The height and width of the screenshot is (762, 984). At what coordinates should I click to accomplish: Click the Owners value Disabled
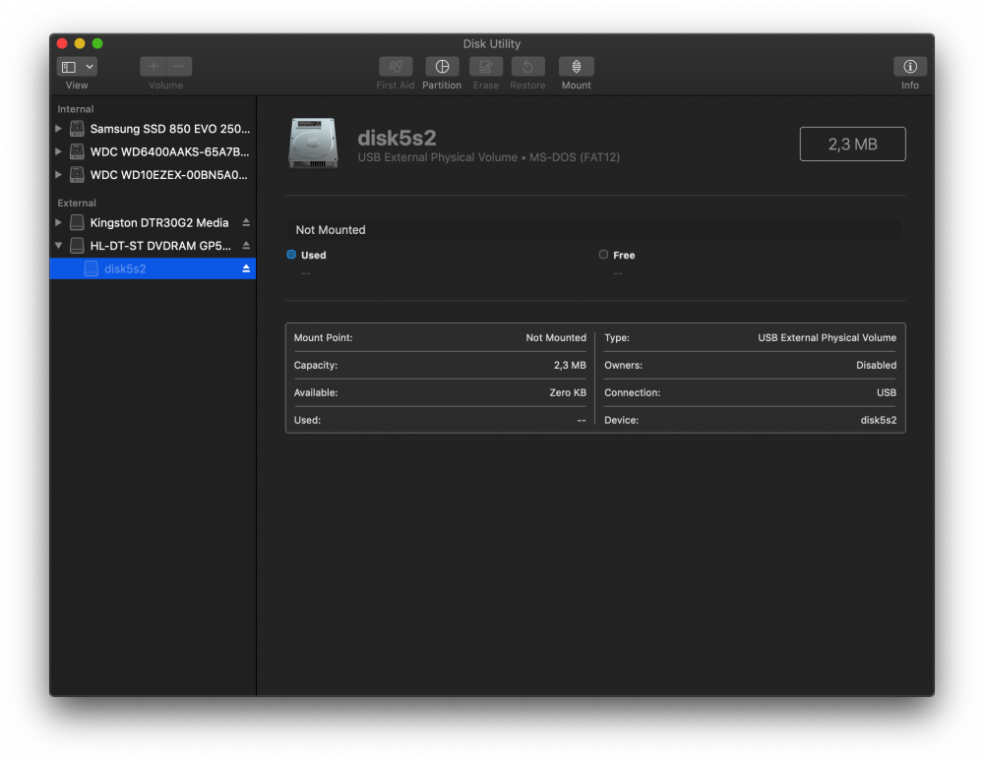pyautogui.click(x=876, y=365)
